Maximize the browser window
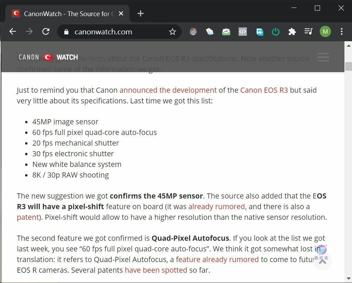Screen dimensions: 352x283 coord(317,8)
